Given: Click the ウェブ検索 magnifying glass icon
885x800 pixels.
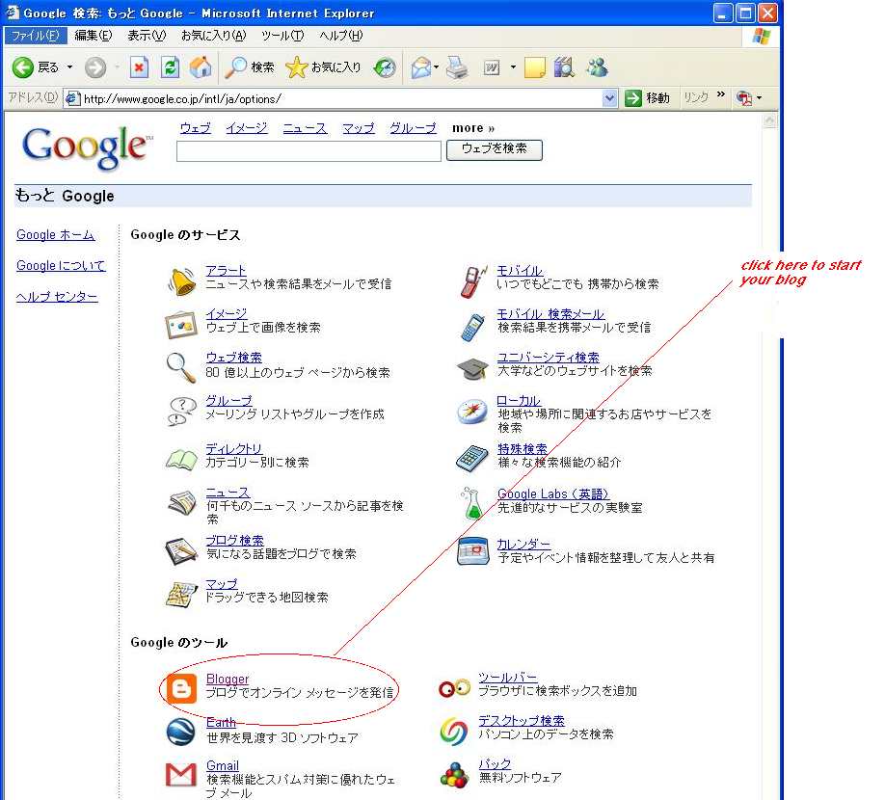Looking at the screenshot, I should [x=180, y=367].
